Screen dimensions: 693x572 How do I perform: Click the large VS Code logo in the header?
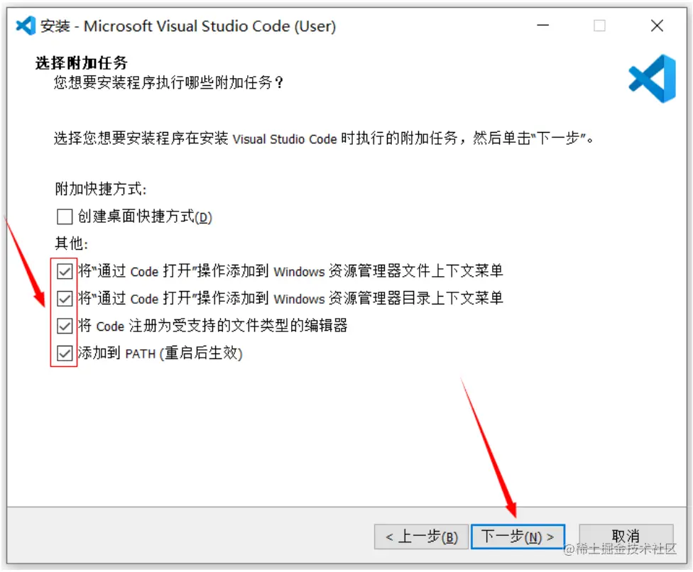coord(653,79)
